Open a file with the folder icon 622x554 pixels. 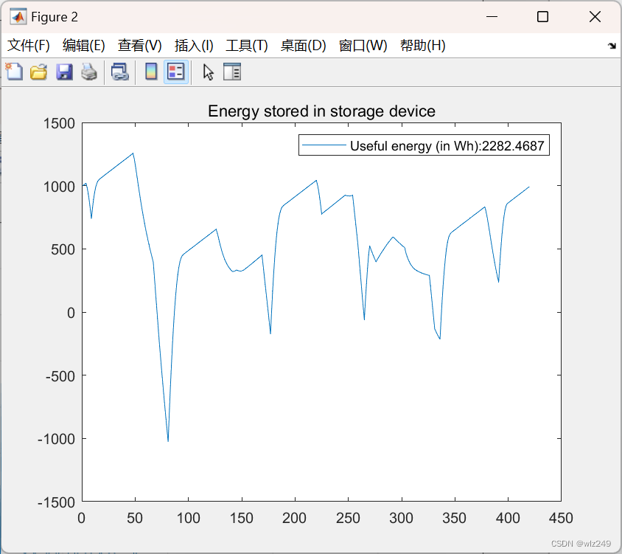pyautogui.click(x=39, y=72)
